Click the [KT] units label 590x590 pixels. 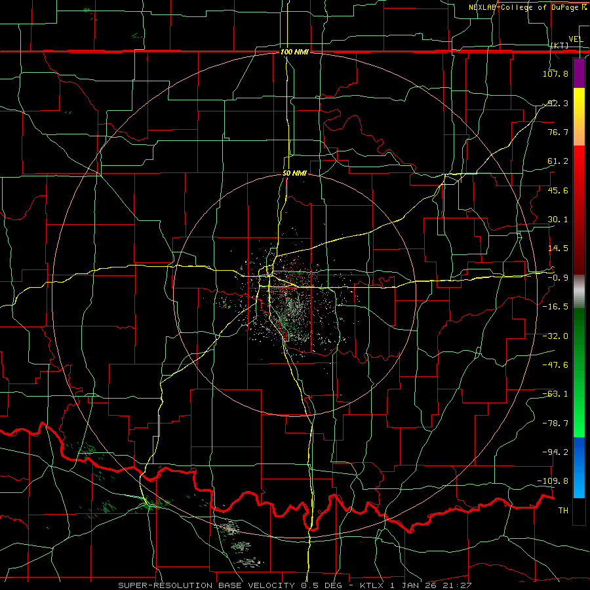pos(559,45)
